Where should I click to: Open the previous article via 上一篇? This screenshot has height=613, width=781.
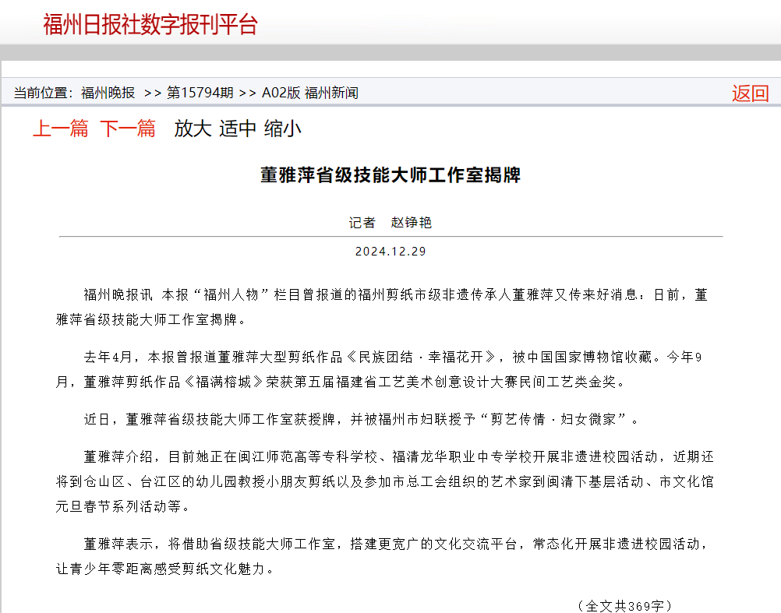tap(61, 129)
